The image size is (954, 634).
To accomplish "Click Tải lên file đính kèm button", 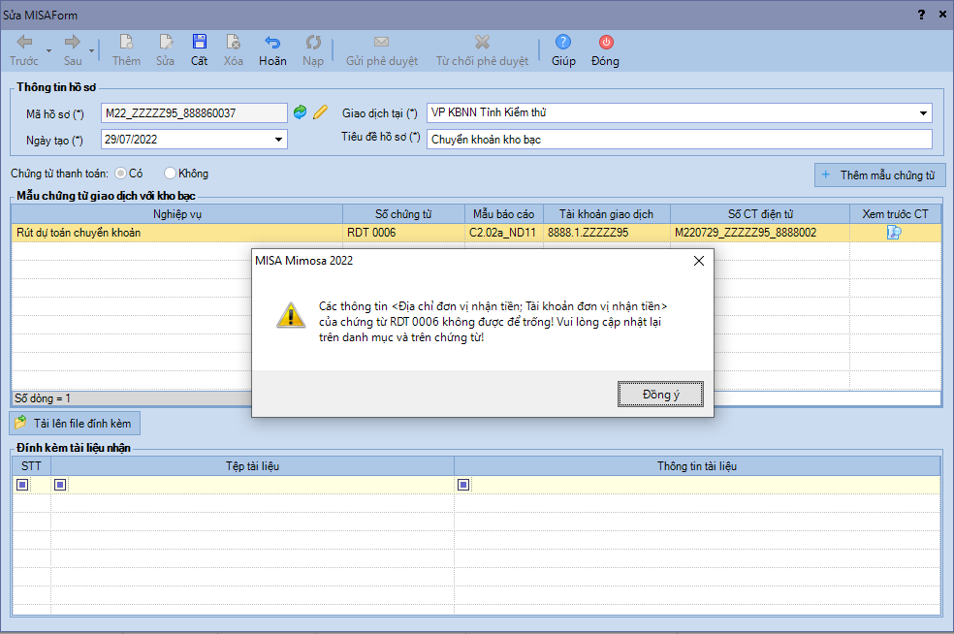I will [76, 424].
